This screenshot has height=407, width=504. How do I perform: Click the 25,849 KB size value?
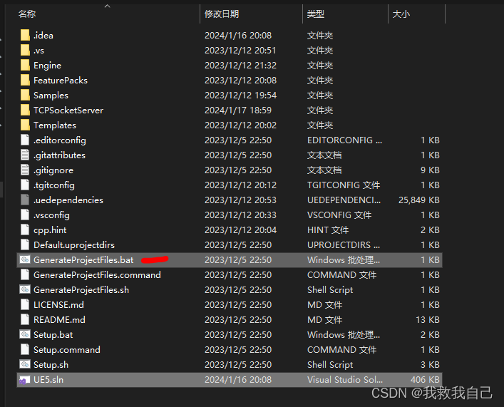(419, 200)
